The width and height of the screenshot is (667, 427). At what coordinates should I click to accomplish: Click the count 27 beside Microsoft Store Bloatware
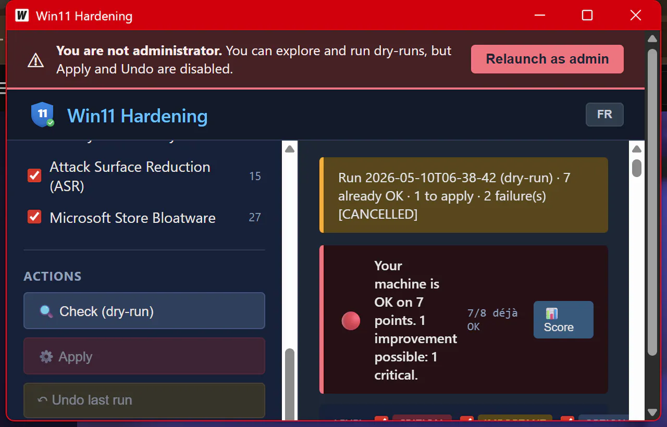(x=255, y=217)
